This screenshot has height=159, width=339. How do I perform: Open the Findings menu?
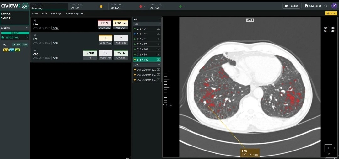coord(56,13)
